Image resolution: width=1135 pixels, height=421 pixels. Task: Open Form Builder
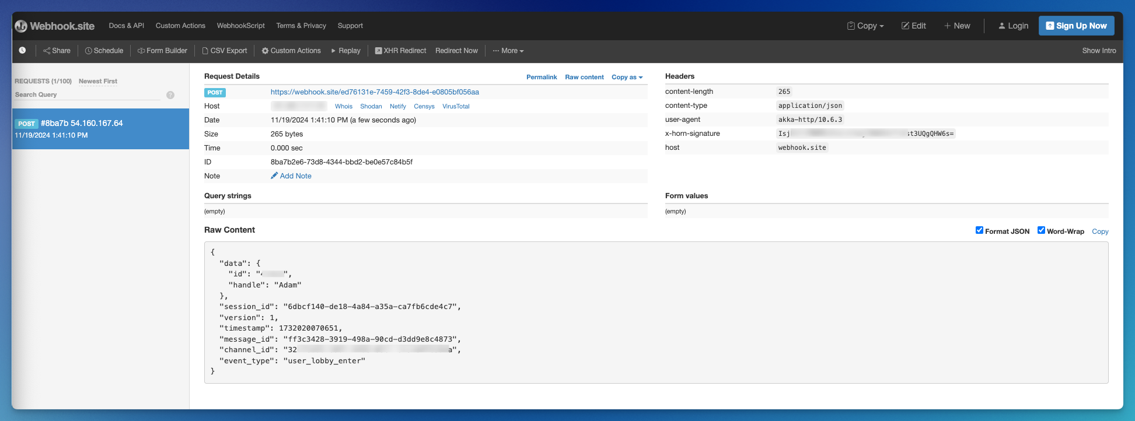click(x=162, y=51)
